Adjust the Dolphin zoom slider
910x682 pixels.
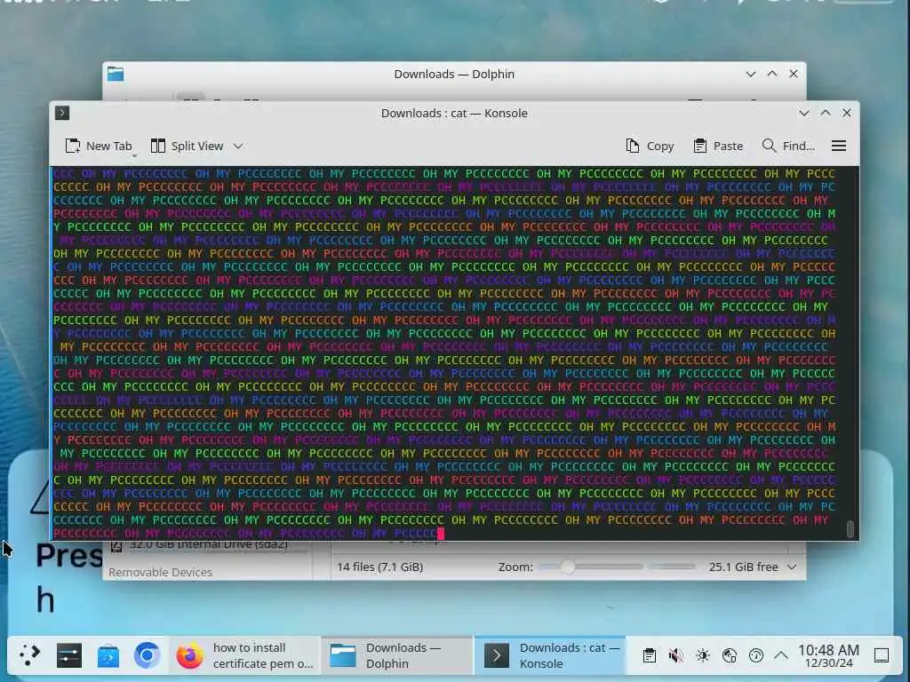568,567
